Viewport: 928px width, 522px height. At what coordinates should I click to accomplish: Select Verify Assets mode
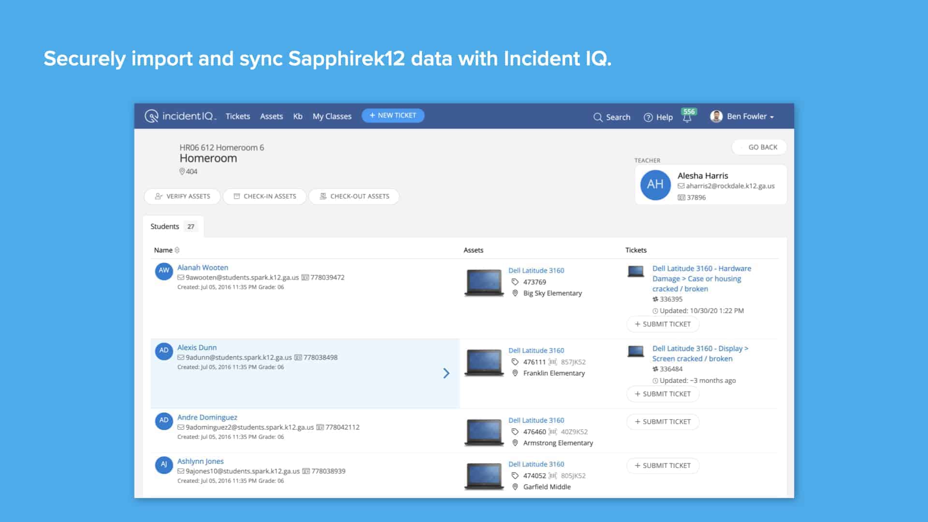coord(182,196)
